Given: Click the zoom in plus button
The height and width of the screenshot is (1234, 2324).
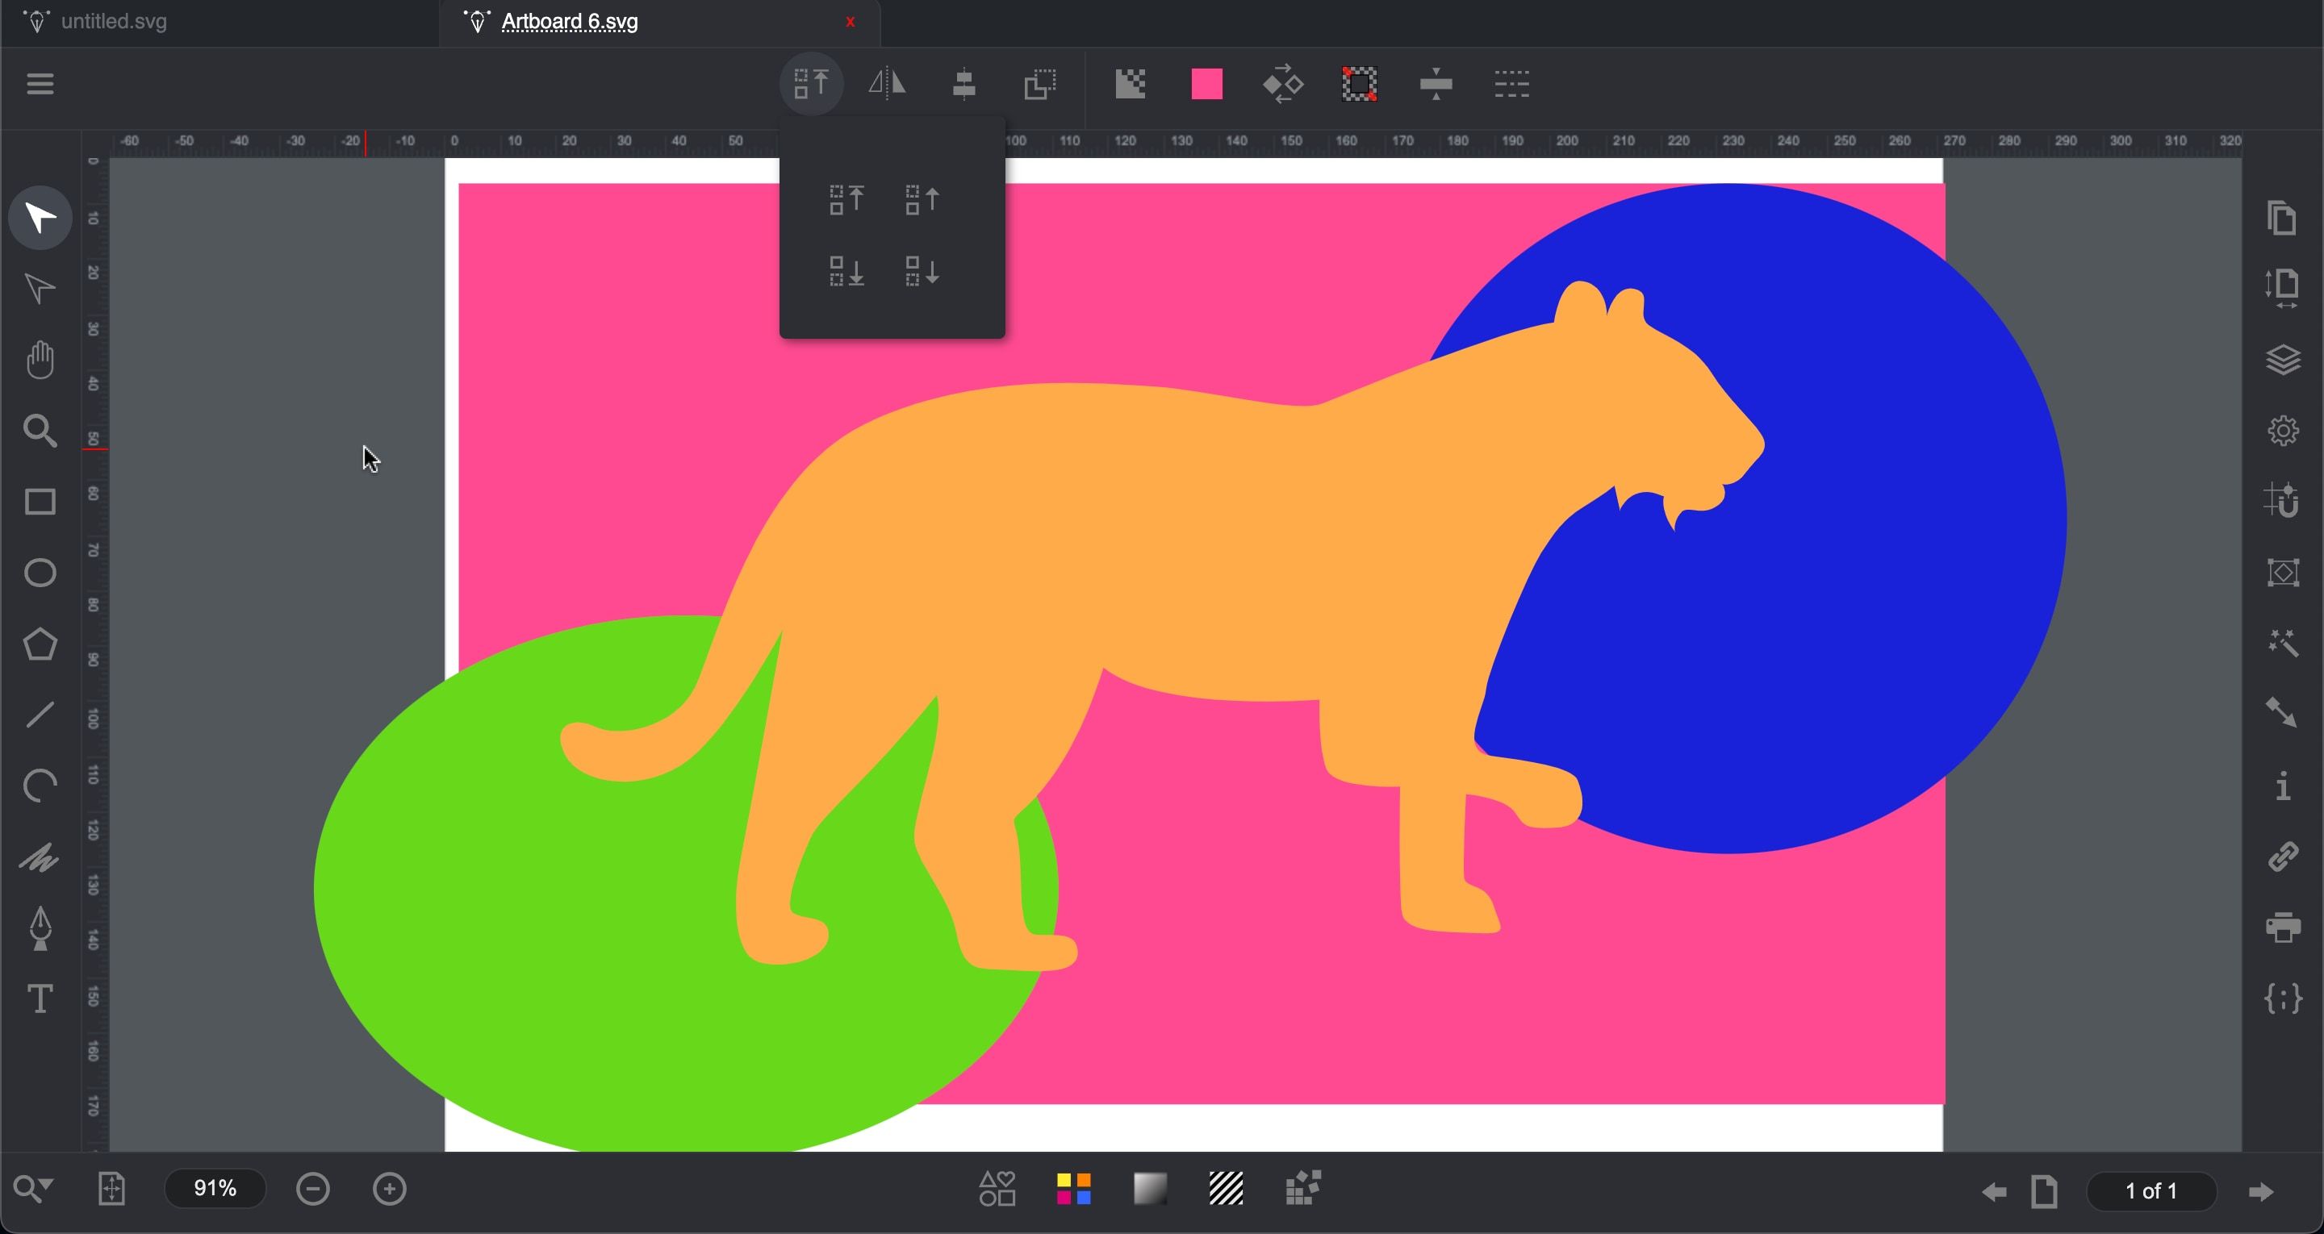Looking at the screenshot, I should click(x=390, y=1189).
